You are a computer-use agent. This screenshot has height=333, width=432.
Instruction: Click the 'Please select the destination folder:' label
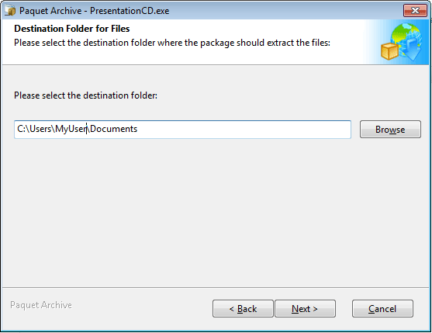85,95
